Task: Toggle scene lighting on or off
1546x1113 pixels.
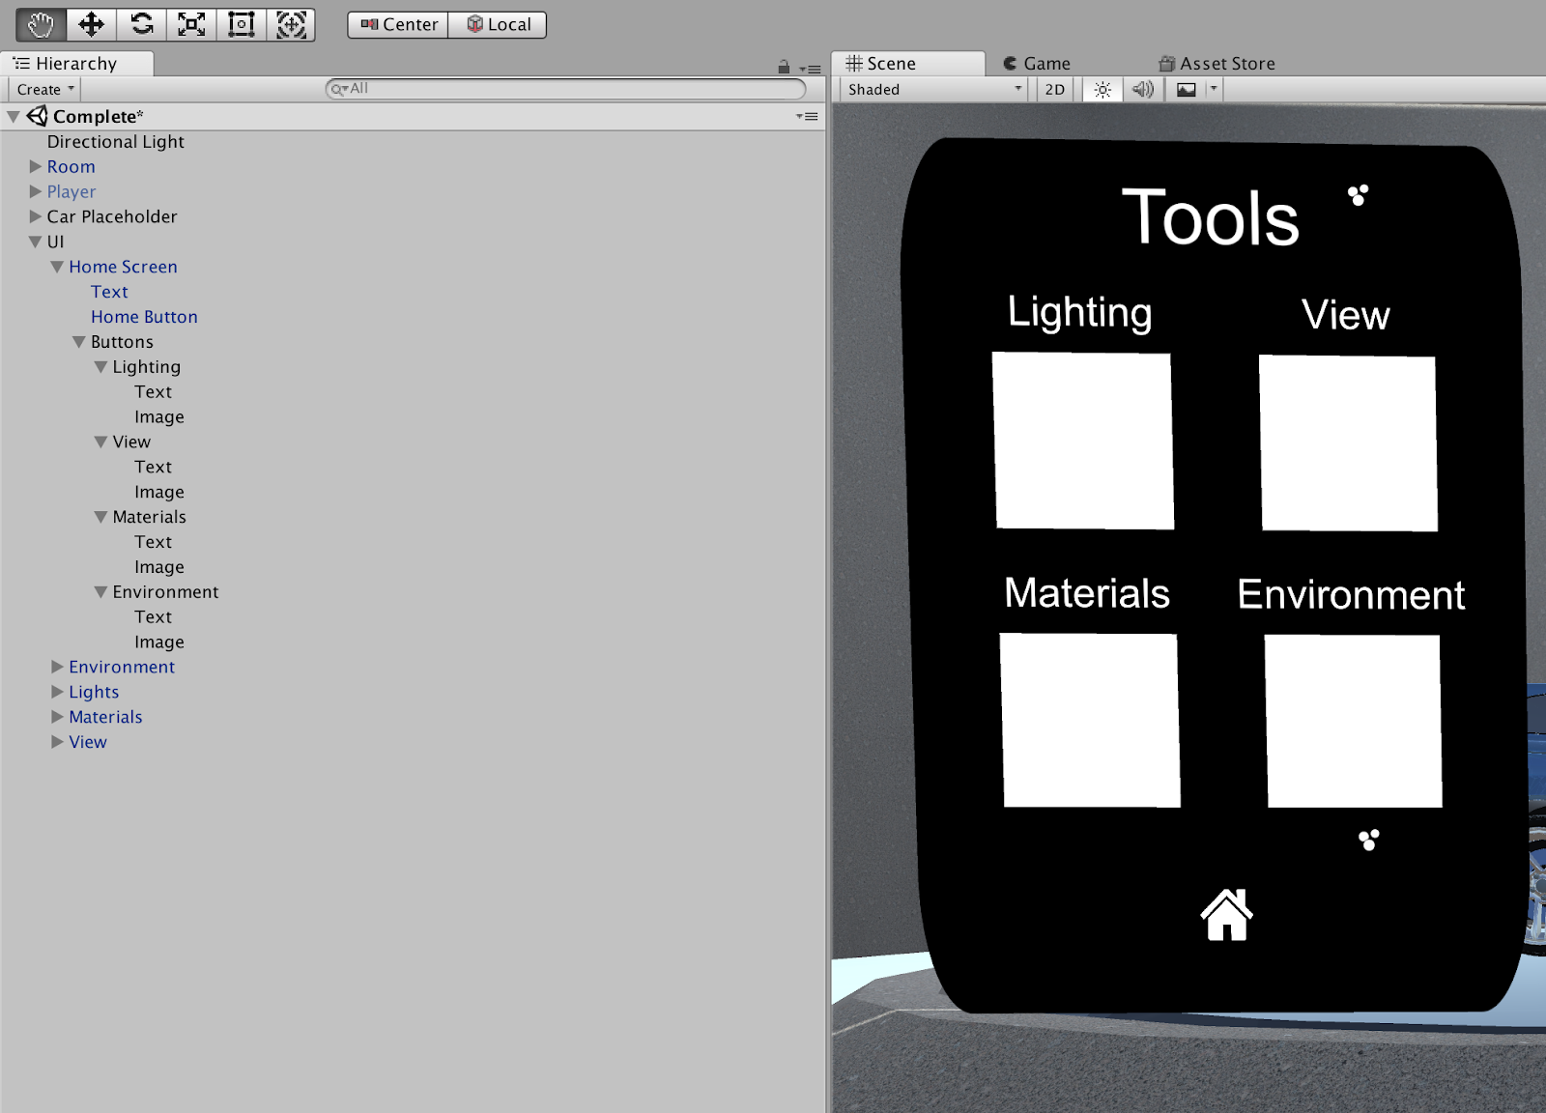Action: click(1102, 90)
